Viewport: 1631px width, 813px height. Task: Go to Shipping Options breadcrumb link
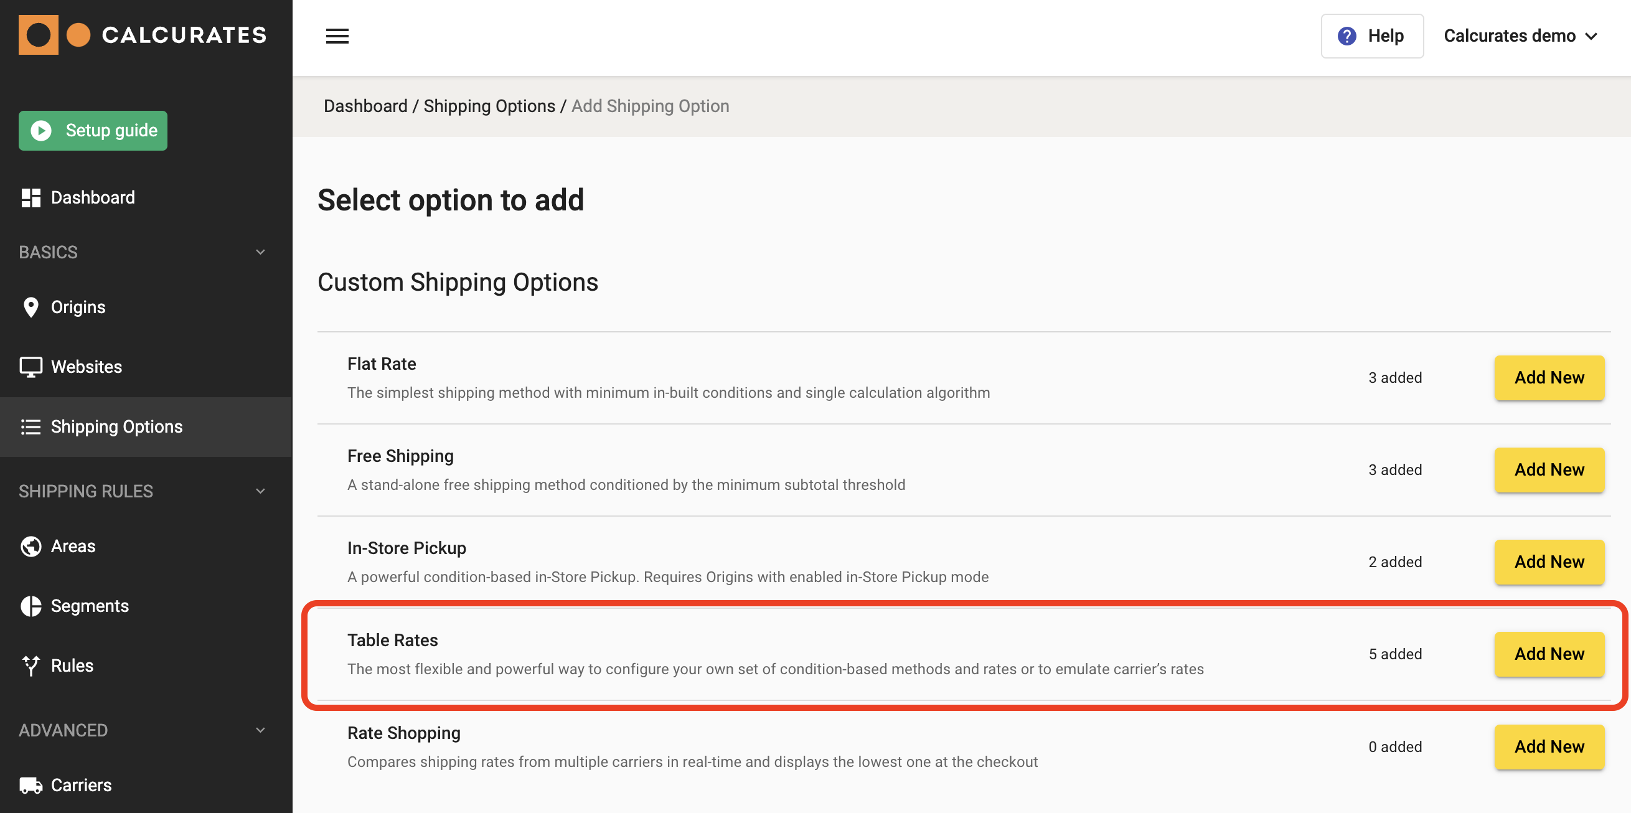point(489,106)
